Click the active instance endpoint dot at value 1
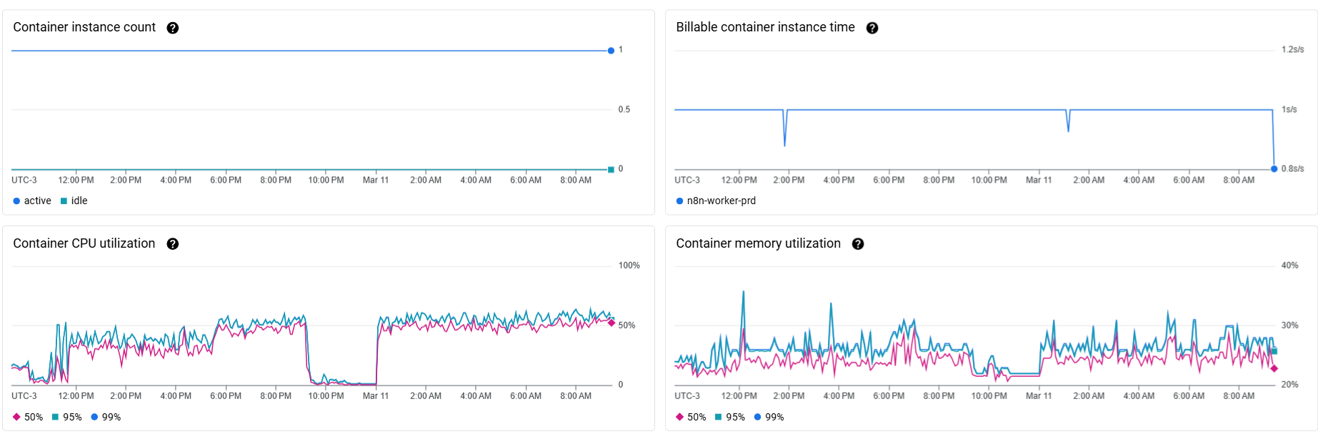 [x=611, y=51]
